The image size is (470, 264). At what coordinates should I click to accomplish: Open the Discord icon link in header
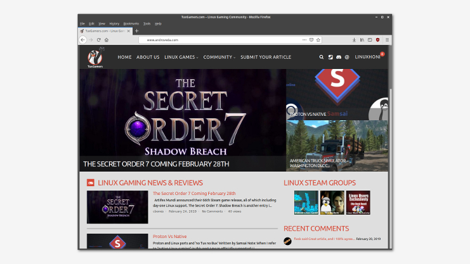click(x=339, y=57)
